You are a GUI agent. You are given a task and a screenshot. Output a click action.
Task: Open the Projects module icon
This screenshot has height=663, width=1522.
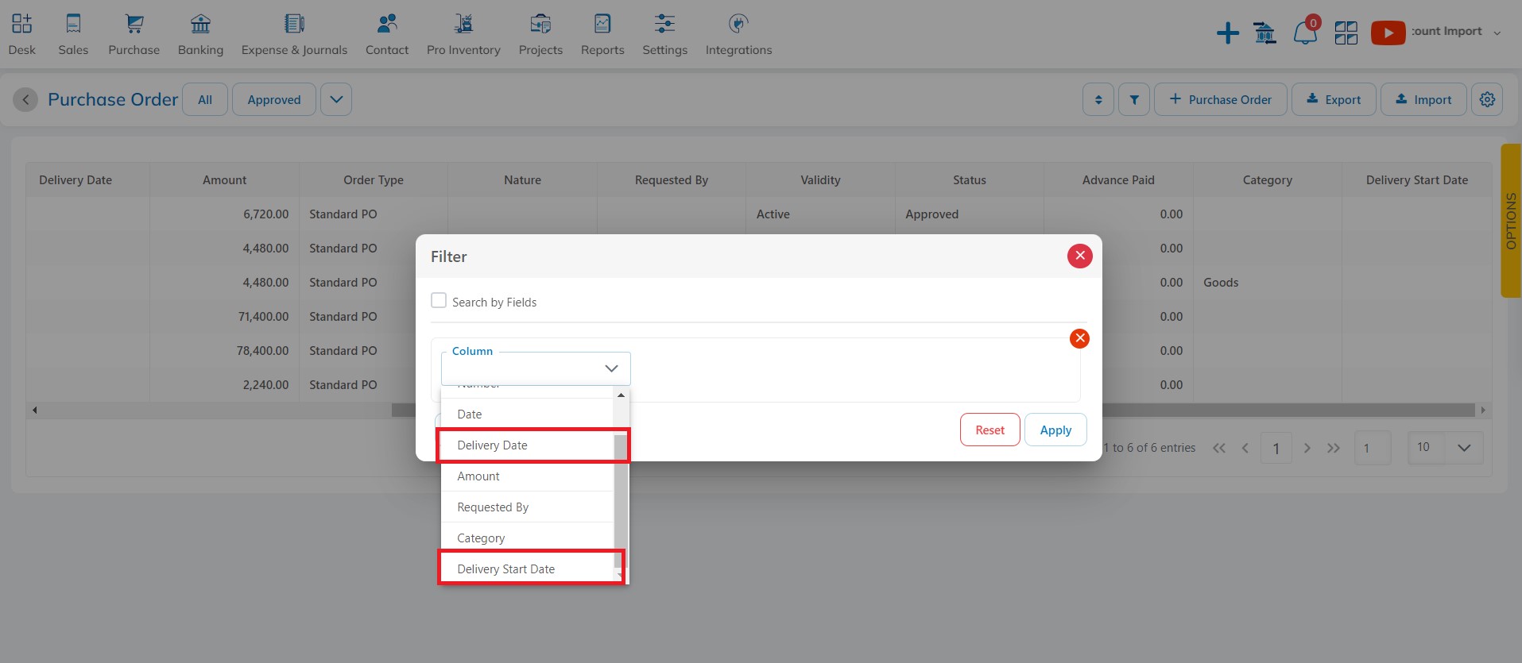(x=540, y=24)
